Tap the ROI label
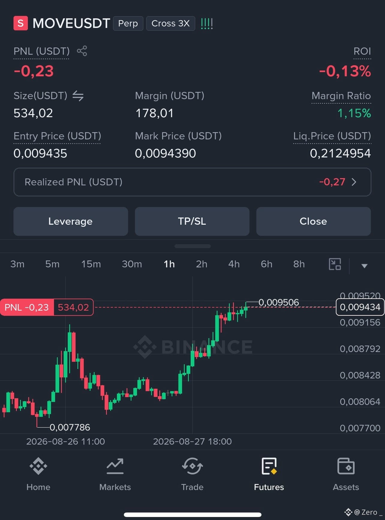The image size is (385, 520). tap(362, 51)
